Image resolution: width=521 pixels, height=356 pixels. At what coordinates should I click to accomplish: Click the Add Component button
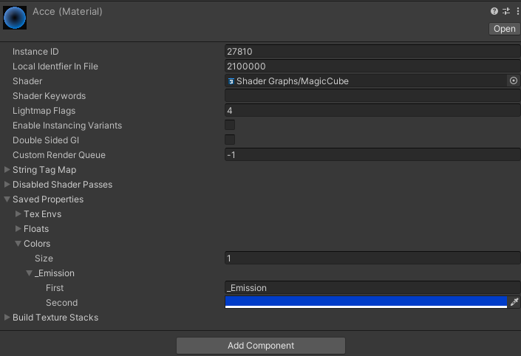pos(261,346)
